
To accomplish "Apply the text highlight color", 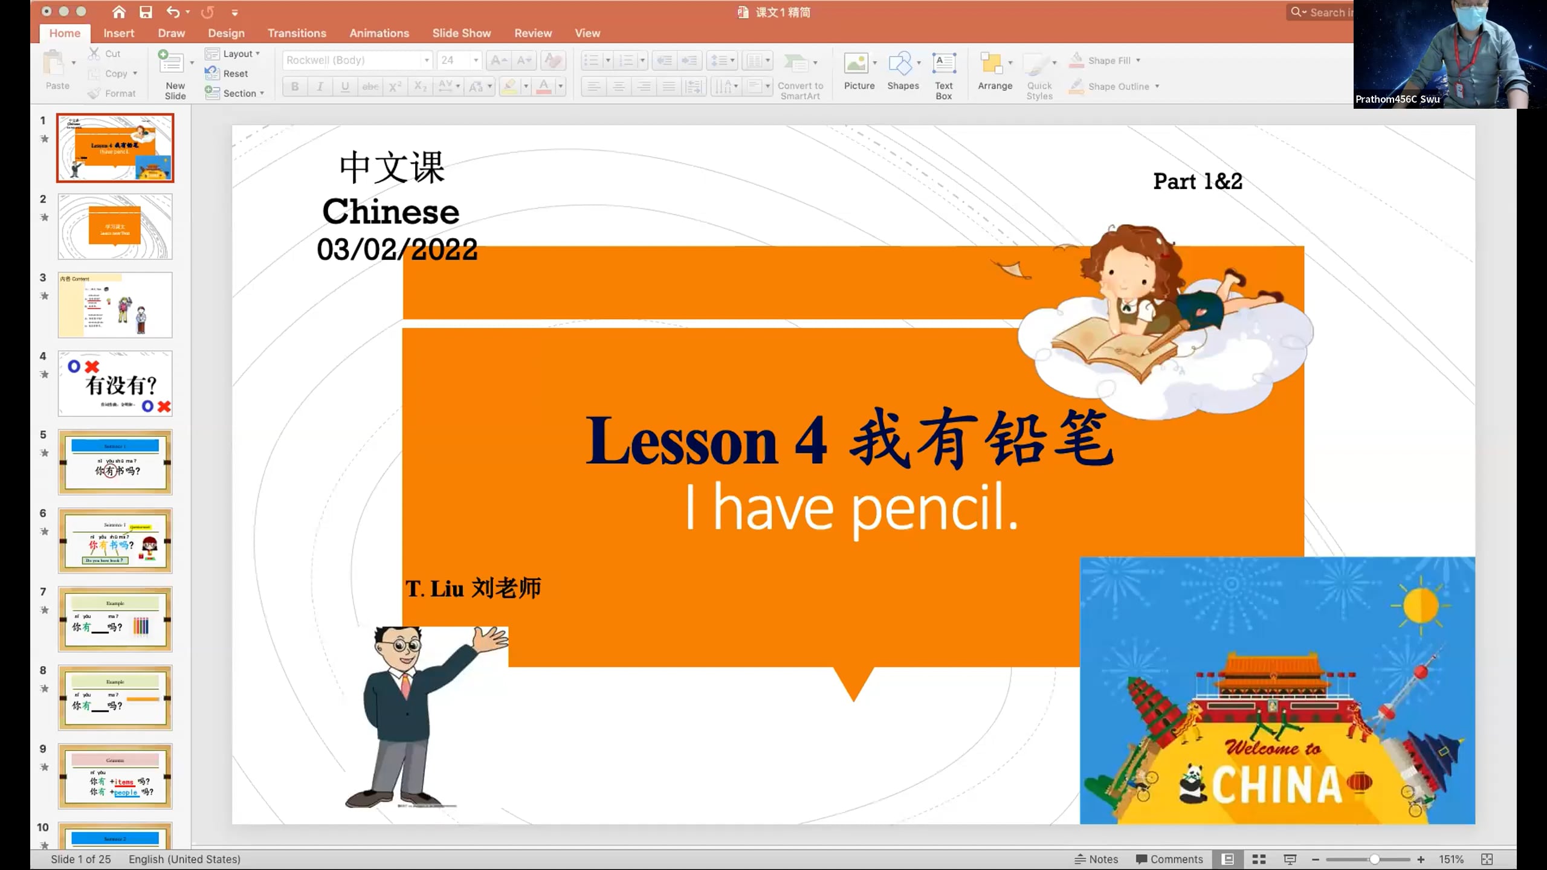I will click(509, 86).
